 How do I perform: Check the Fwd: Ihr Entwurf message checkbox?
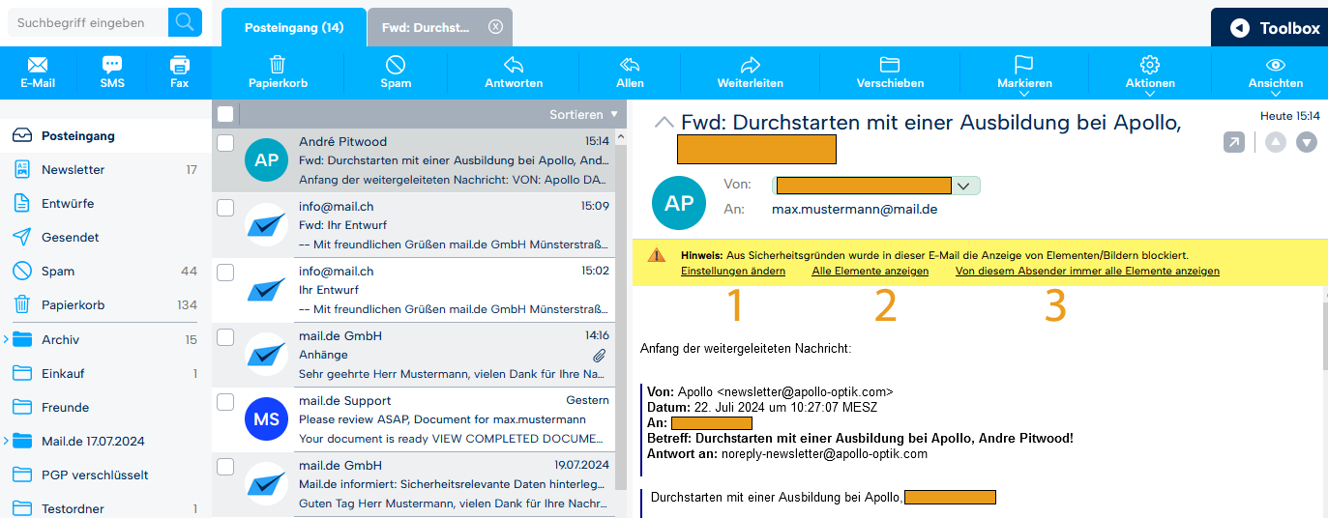coord(225,208)
